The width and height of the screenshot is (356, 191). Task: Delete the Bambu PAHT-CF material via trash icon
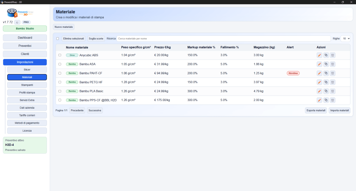coord(332,73)
